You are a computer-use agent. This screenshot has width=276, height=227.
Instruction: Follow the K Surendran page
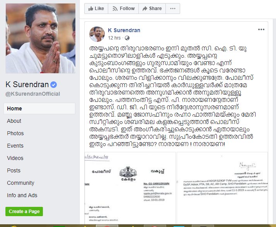click(x=123, y=9)
